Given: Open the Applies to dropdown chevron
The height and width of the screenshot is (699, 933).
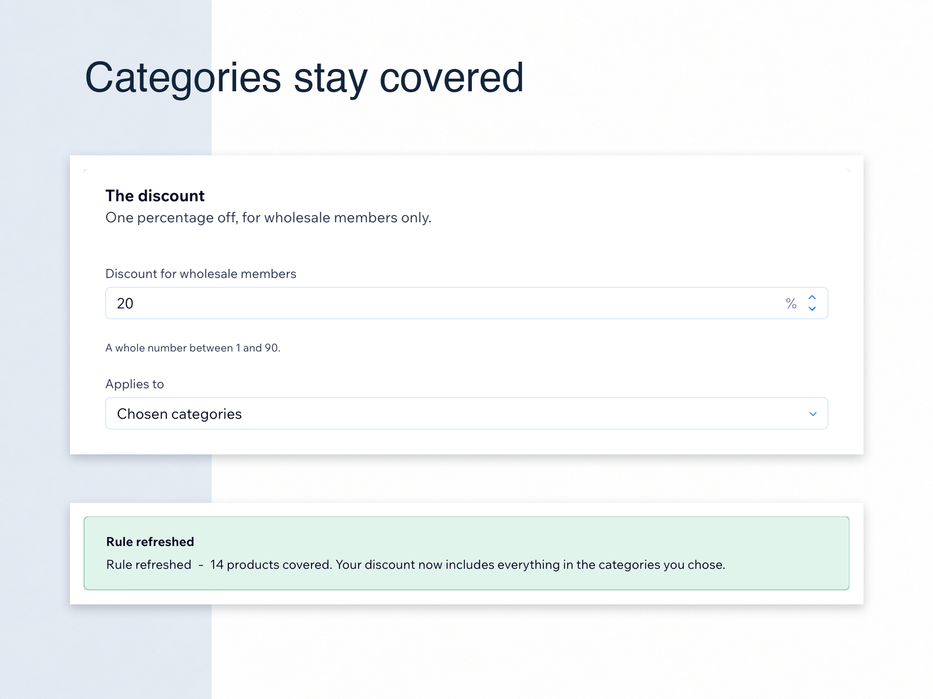Looking at the screenshot, I should point(813,414).
